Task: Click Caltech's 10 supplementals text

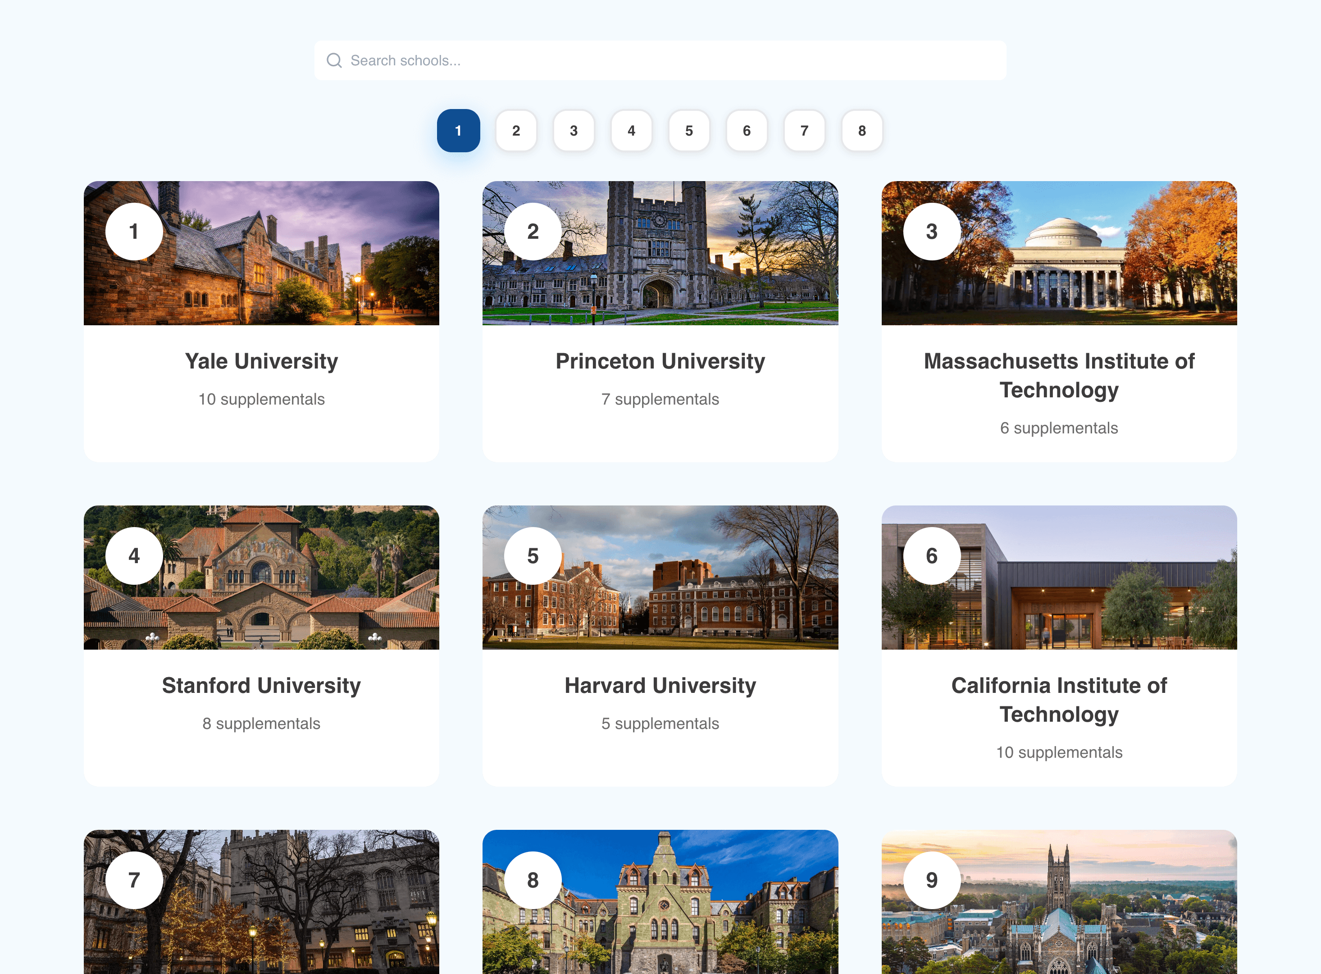Action: pyautogui.click(x=1059, y=752)
